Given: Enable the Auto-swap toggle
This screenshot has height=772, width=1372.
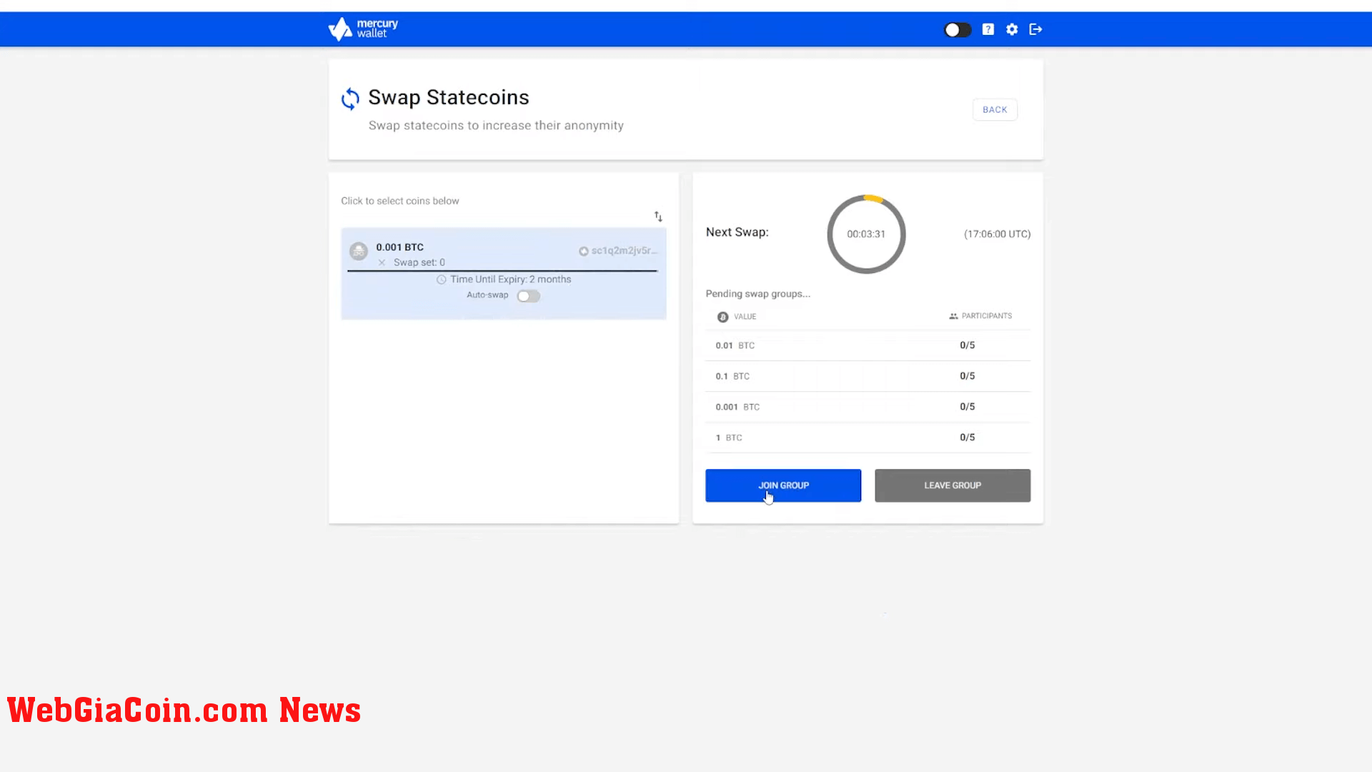Looking at the screenshot, I should point(529,296).
